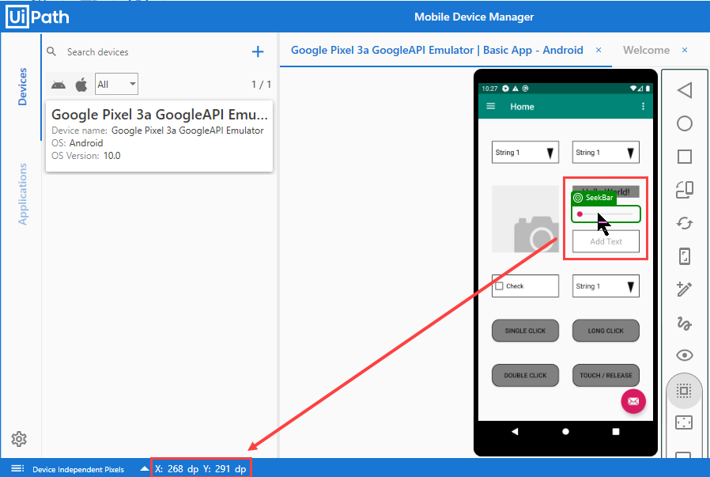
Task: Click the device orientation toolbar icon
Action: pyautogui.click(x=685, y=190)
